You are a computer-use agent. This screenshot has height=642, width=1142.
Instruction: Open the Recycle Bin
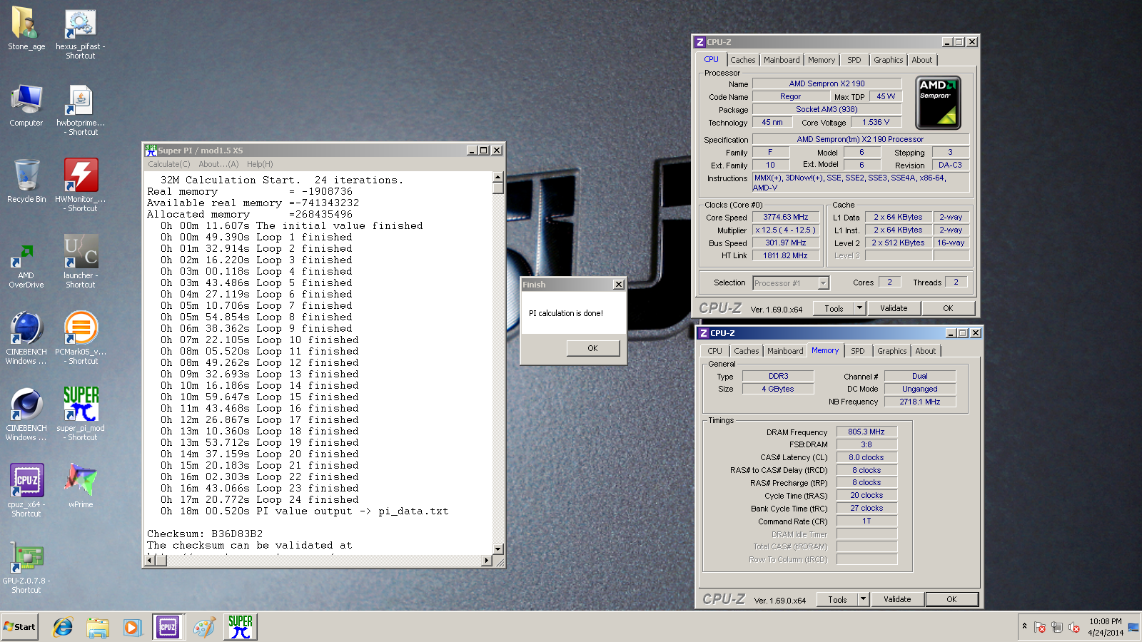pyautogui.click(x=26, y=181)
